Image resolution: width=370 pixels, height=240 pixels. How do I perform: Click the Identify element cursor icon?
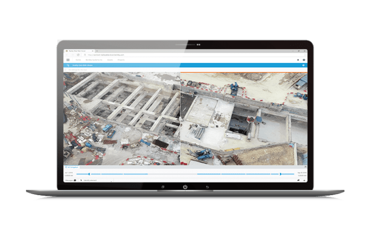[81, 180]
